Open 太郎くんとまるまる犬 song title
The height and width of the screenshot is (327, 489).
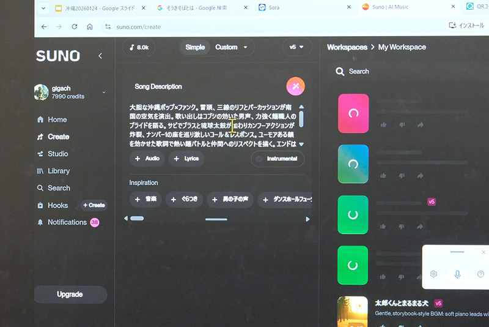coord(402,303)
